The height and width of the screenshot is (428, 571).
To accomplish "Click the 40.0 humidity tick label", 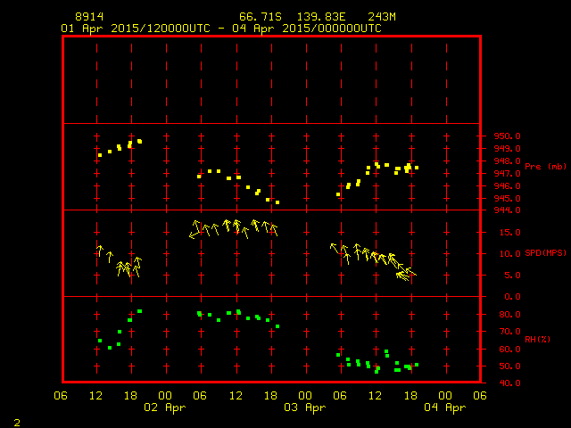I will (x=508, y=383).
